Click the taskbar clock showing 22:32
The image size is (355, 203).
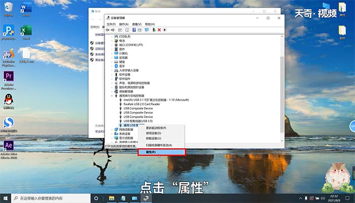334,198
